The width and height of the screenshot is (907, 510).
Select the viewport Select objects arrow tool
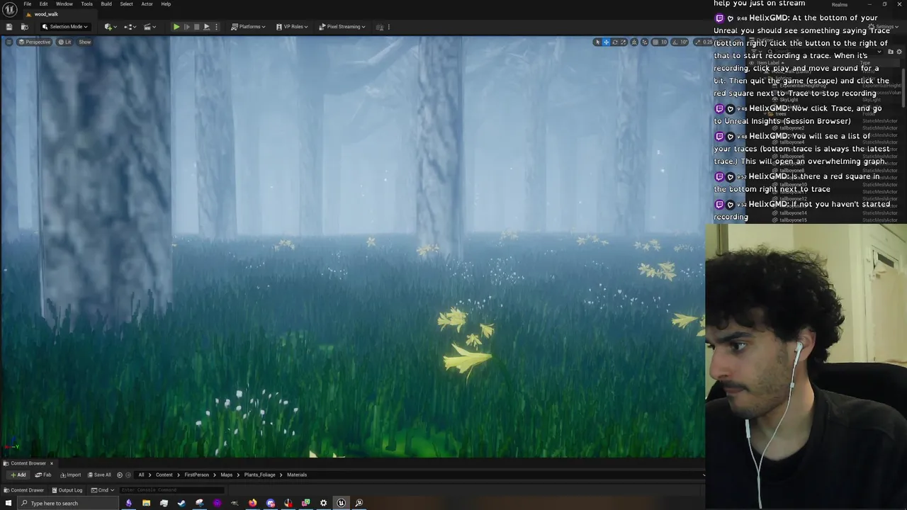598,42
